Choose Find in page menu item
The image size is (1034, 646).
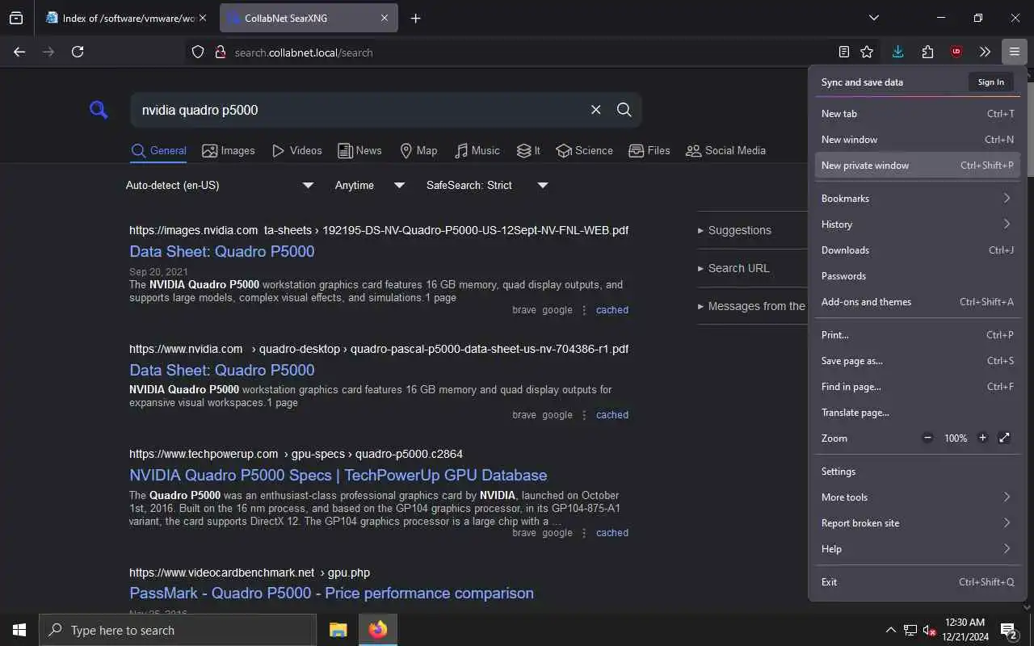pos(917,386)
